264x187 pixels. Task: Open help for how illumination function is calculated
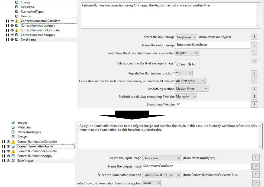click(255, 53)
